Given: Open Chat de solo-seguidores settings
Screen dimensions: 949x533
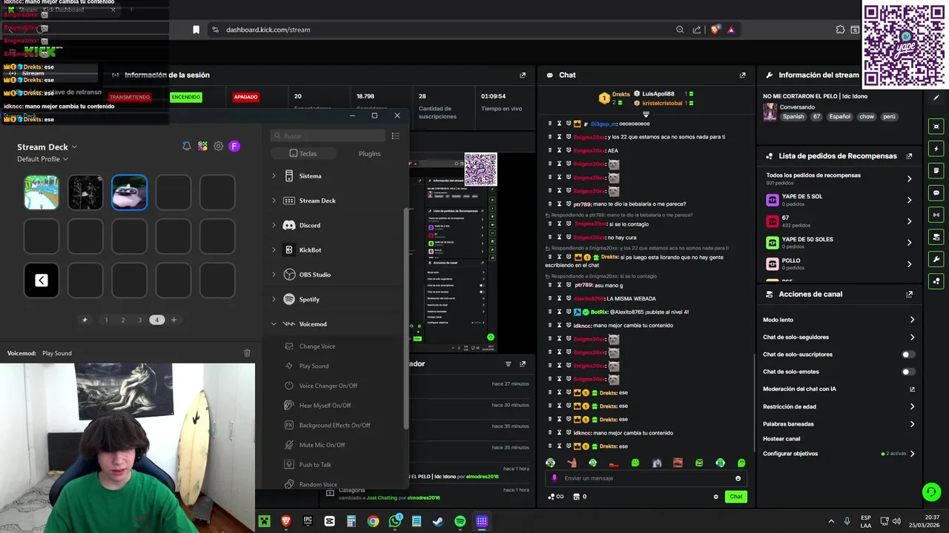Looking at the screenshot, I should (839, 337).
